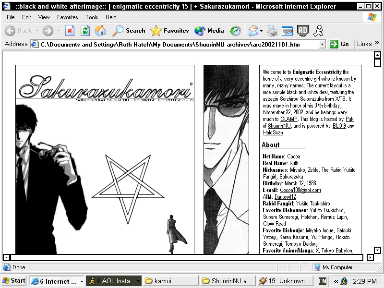Click the Edit page toolbar icon
Image resolution: width=384 pixels, height=288 pixels.
(x=287, y=31)
